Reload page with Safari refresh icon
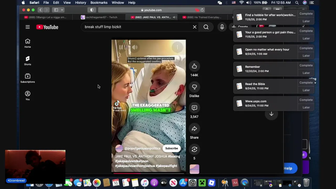This screenshot has height=189, width=336. click(x=202, y=10)
